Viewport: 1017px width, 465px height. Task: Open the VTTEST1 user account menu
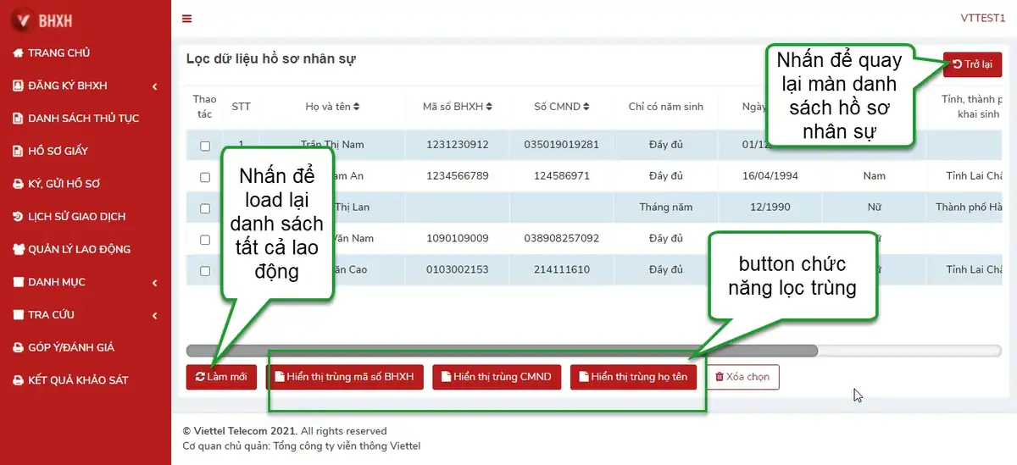coord(983,19)
